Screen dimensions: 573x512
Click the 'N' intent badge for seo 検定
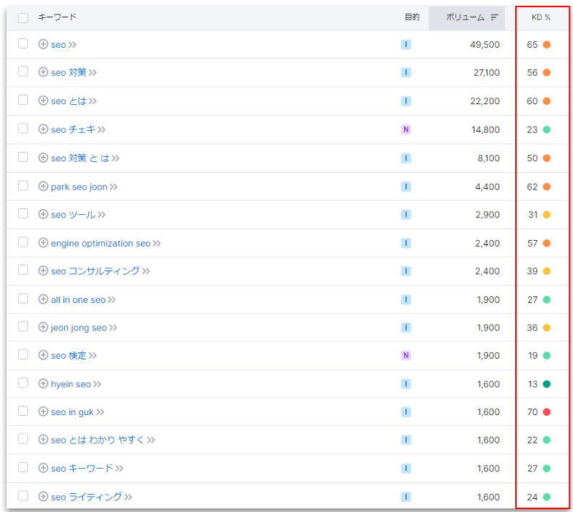pyautogui.click(x=406, y=356)
